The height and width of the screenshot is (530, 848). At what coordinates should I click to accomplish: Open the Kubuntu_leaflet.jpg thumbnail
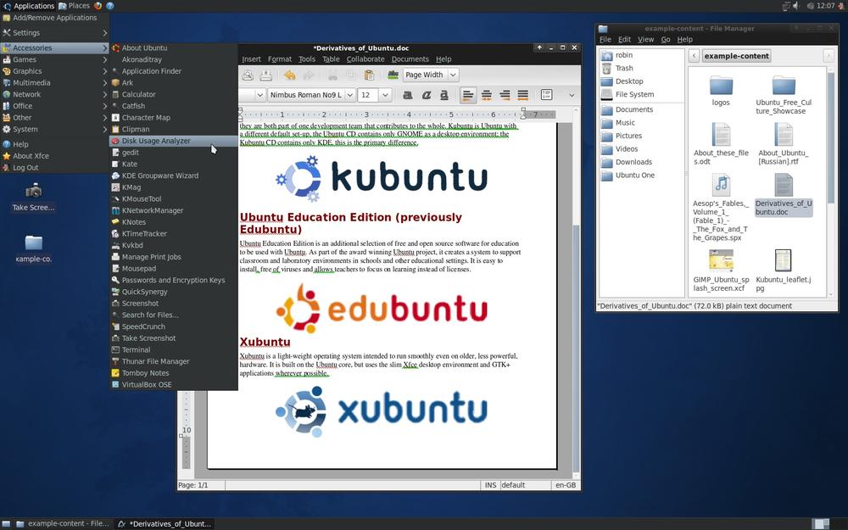(x=782, y=260)
